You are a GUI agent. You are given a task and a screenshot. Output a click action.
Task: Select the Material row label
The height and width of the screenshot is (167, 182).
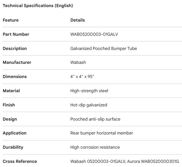pos(11,91)
